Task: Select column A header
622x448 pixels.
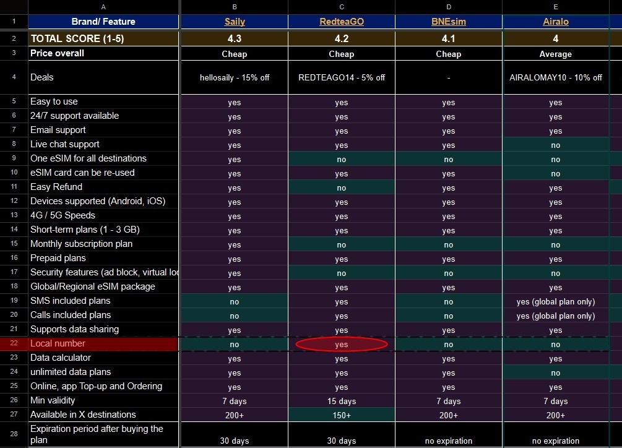Action: click(103, 6)
